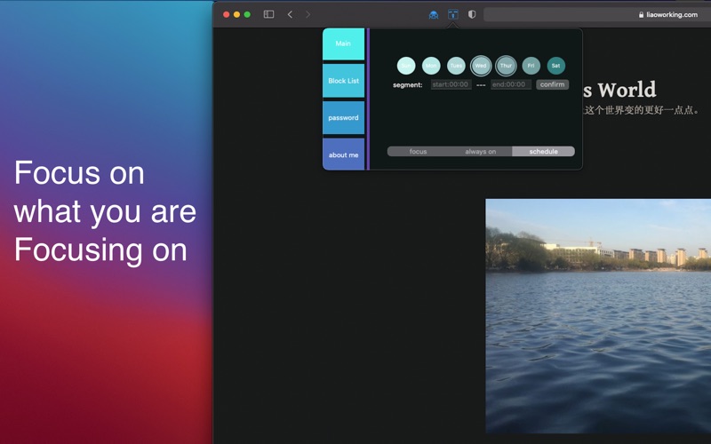This screenshot has height=444, width=711.
Task: Open the focus extension popup icon
Action: [452, 14]
